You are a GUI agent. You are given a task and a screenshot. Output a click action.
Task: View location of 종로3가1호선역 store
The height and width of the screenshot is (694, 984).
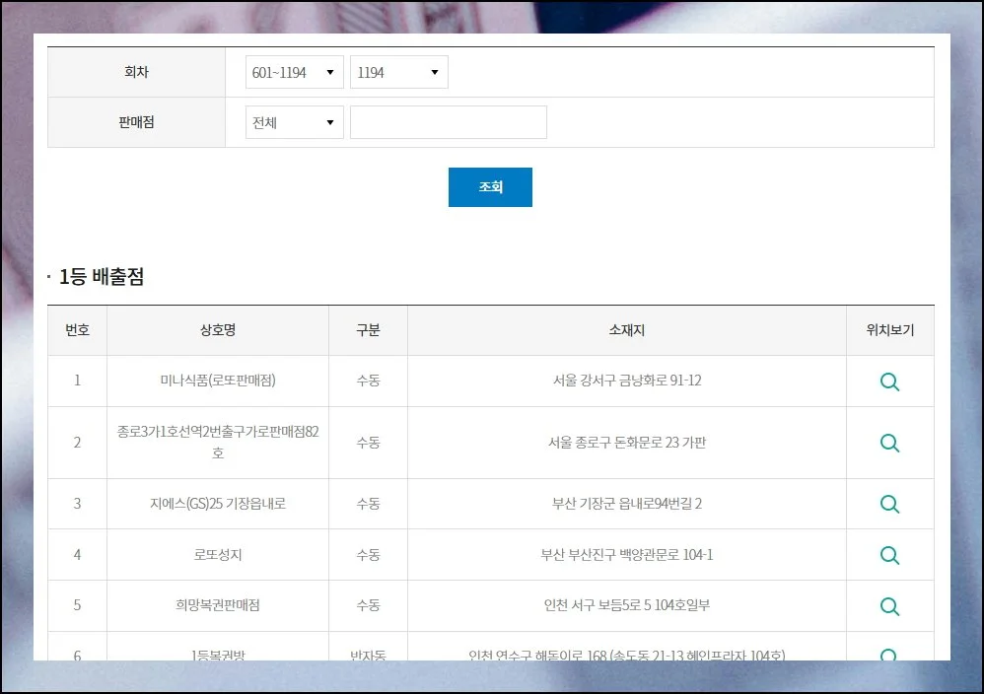click(x=889, y=443)
